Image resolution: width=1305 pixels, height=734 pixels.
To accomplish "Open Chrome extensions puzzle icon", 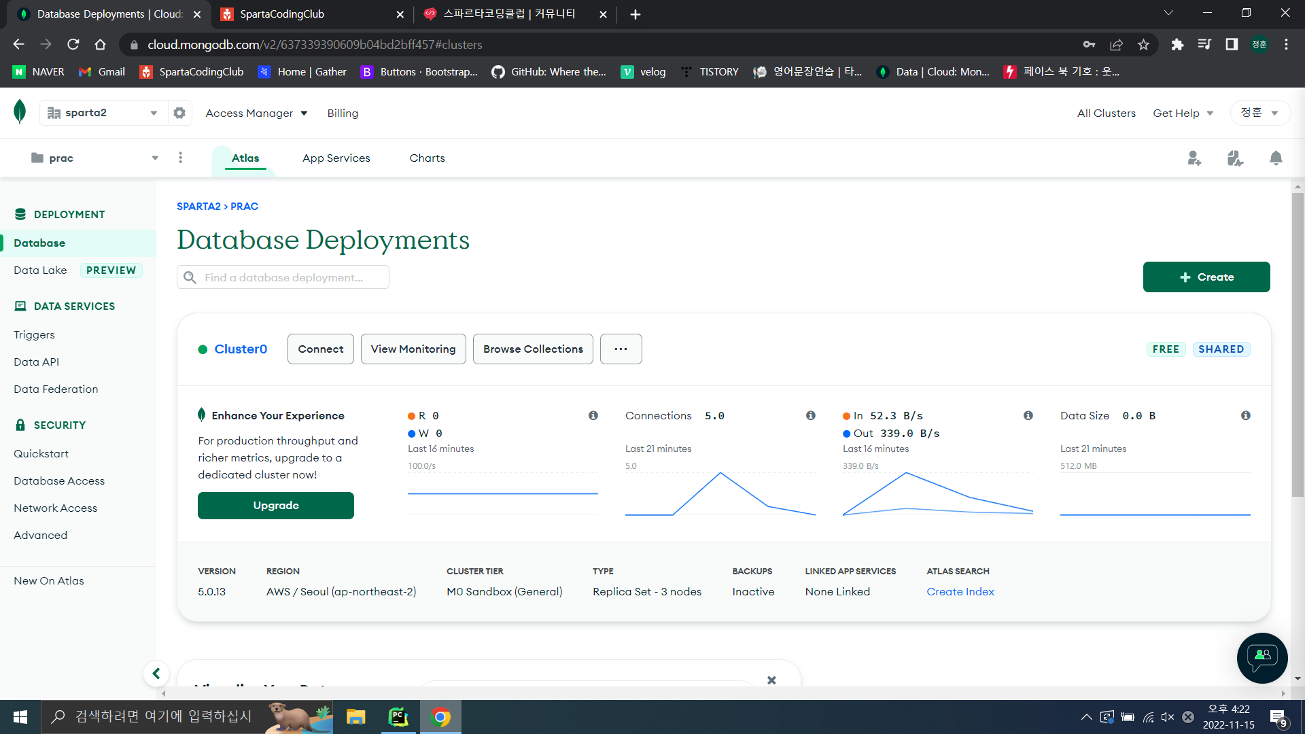I will pyautogui.click(x=1177, y=45).
